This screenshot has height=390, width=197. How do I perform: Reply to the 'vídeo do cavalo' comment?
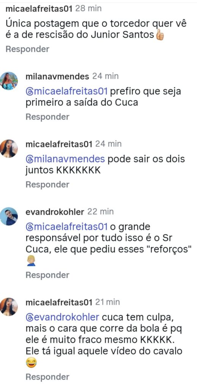(x=48, y=377)
